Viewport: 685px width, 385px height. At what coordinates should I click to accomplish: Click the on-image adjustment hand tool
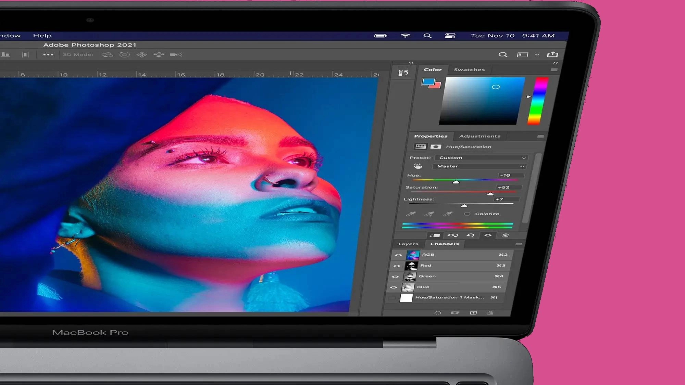pyautogui.click(x=418, y=166)
